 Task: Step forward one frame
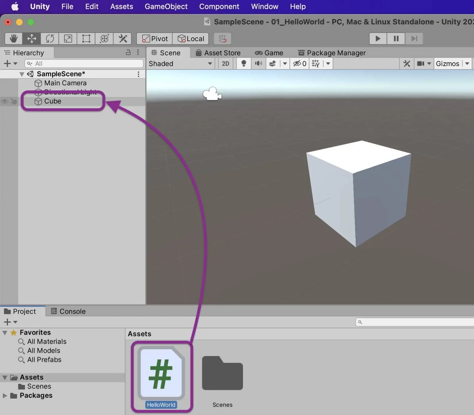point(414,38)
